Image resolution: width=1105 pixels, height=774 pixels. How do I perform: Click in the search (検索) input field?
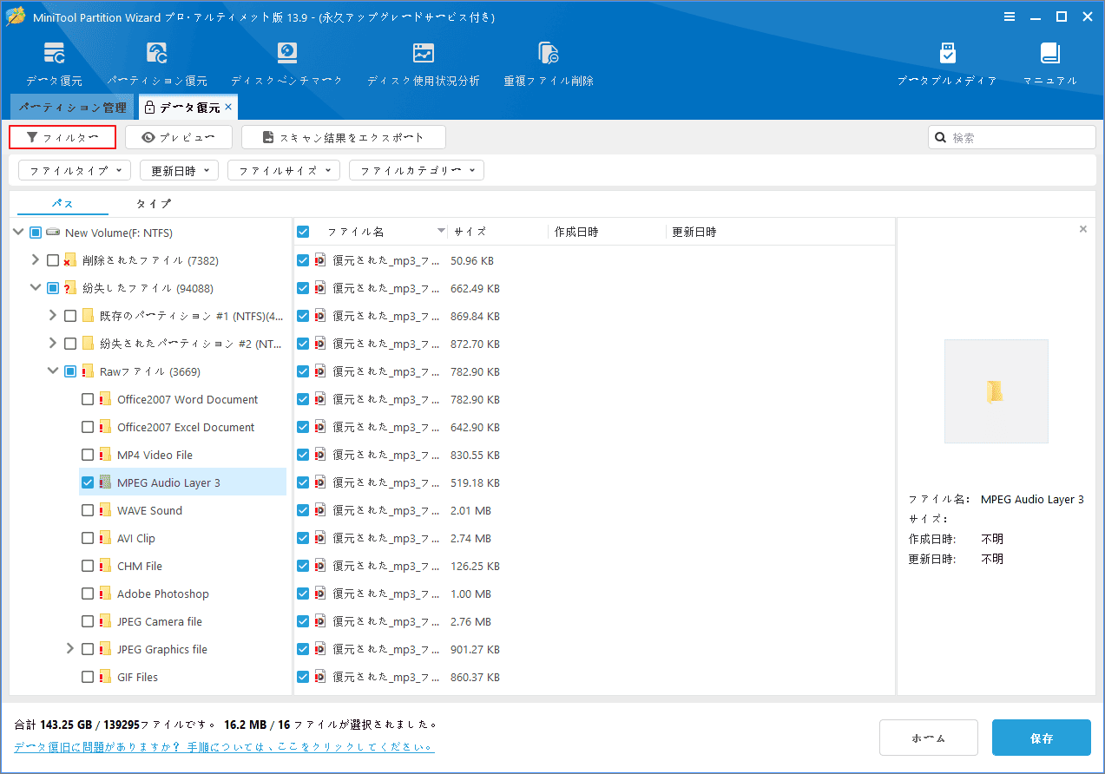[1012, 137]
